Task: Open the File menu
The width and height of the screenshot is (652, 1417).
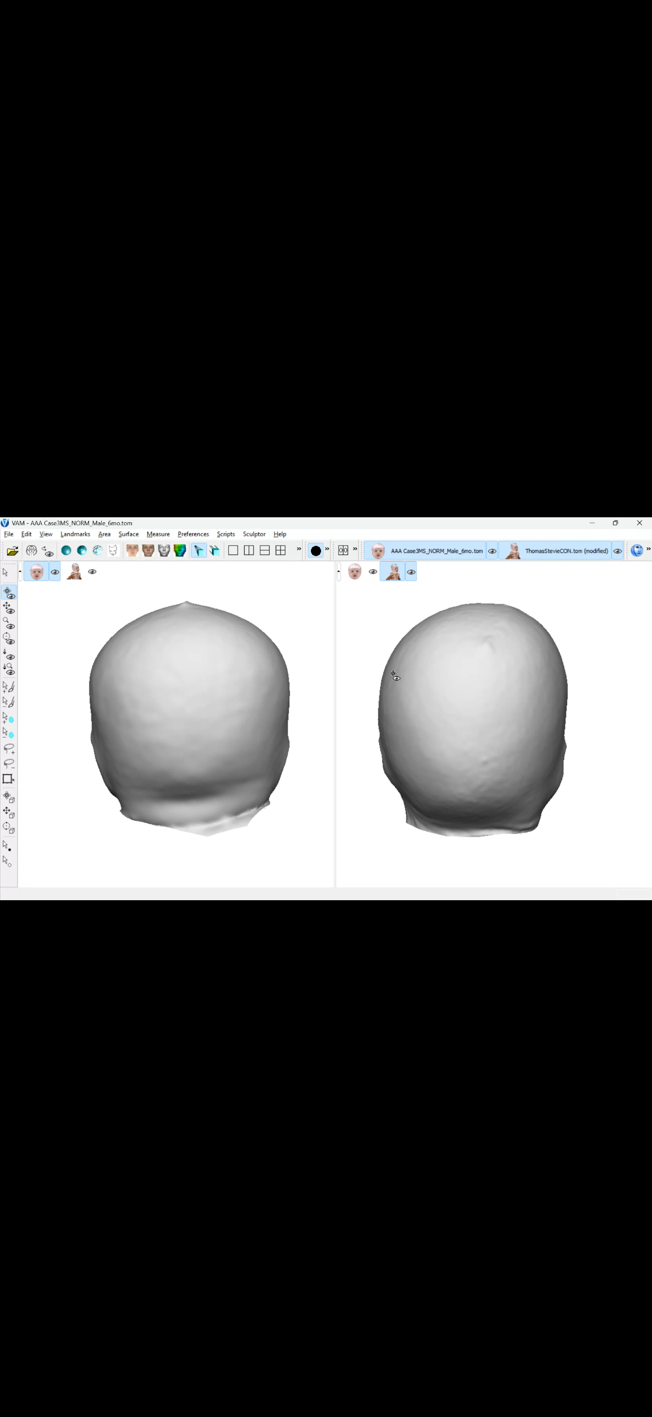Action: tap(9, 534)
